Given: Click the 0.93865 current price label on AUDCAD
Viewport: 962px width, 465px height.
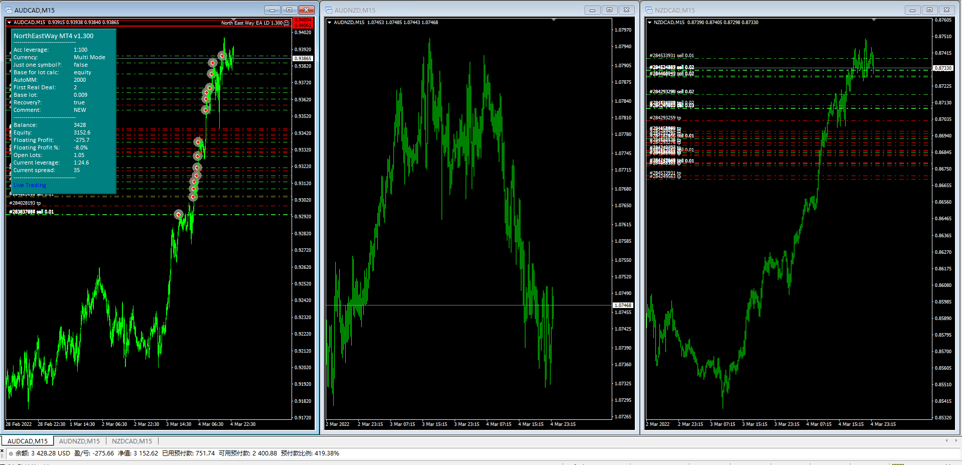Looking at the screenshot, I should (x=303, y=59).
